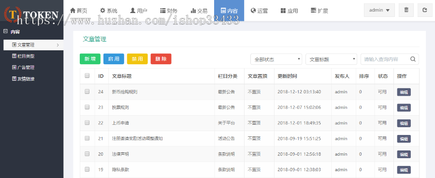
Task: Open the 应用 apps tab
Action: [x=289, y=11]
